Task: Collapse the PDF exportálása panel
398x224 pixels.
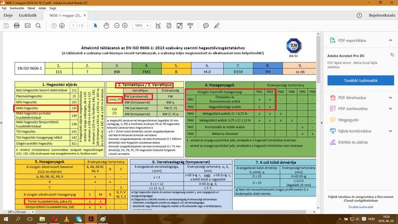Action: [x=391, y=40]
